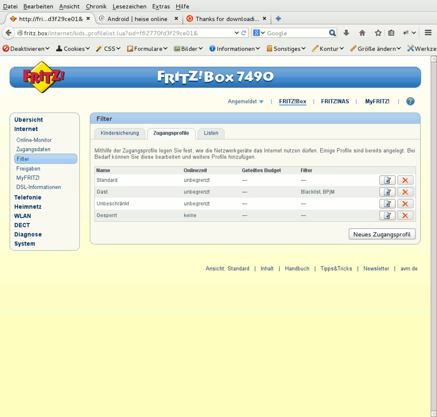Viewport: 437px width, 417px height.
Task: Open DSL-Informationen in the sidebar
Action: 39,187
